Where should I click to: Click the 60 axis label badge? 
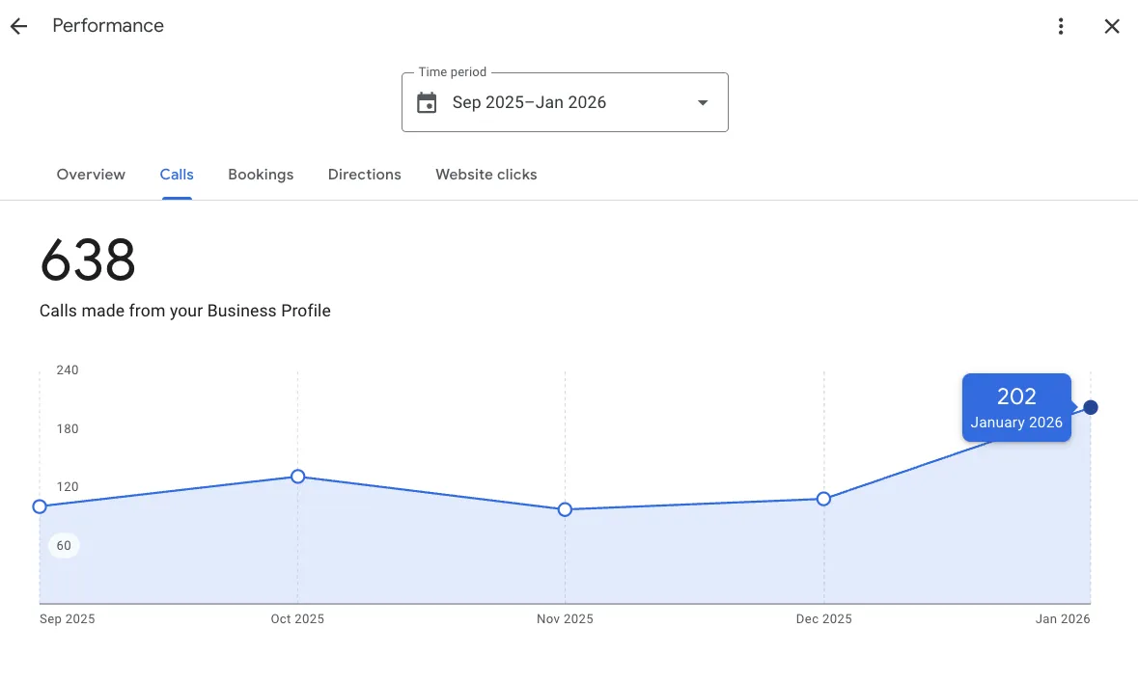click(x=64, y=546)
